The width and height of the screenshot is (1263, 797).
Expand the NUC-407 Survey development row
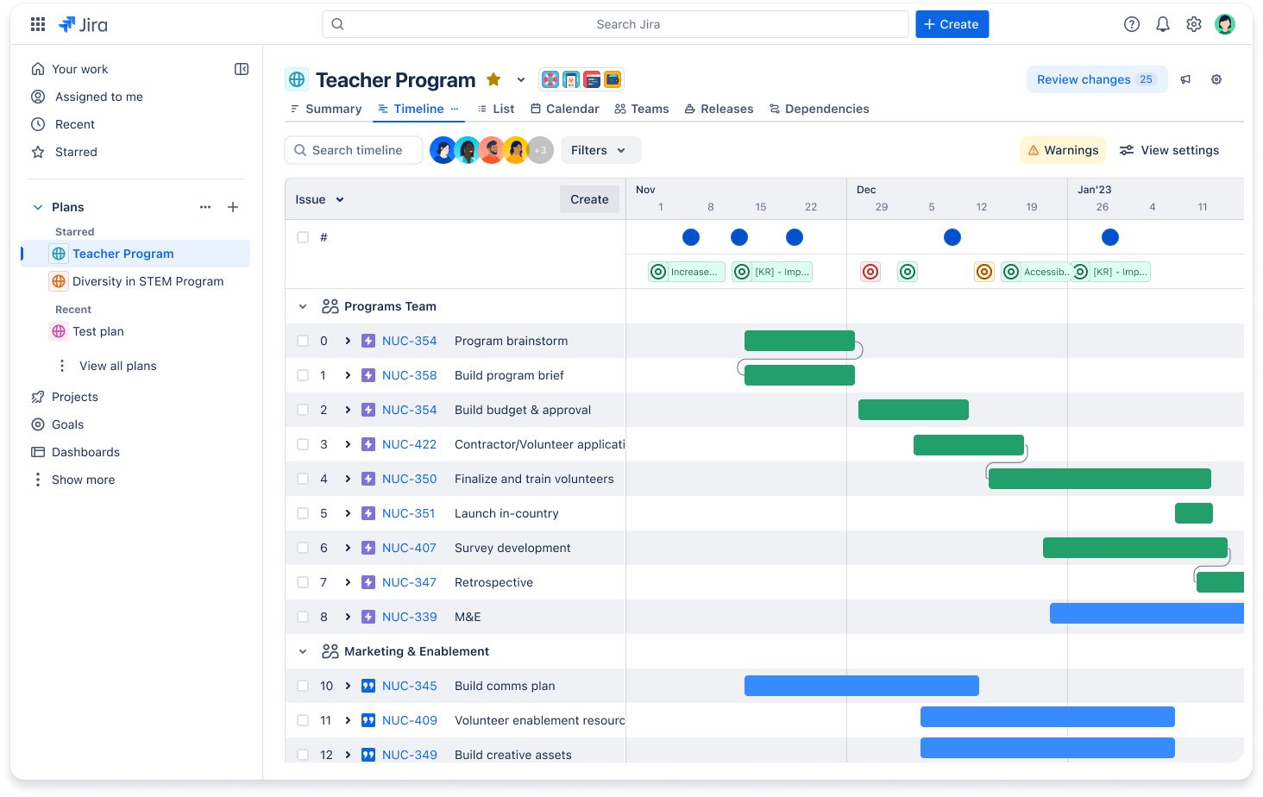click(348, 548)
